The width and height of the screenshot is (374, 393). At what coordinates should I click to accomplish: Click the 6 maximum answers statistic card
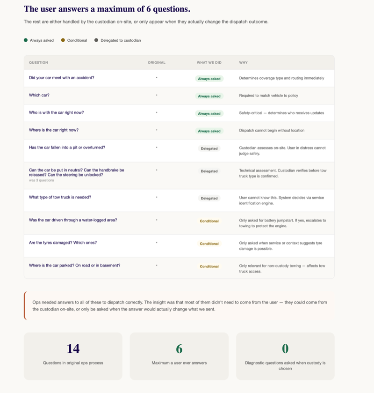[179, 356]
